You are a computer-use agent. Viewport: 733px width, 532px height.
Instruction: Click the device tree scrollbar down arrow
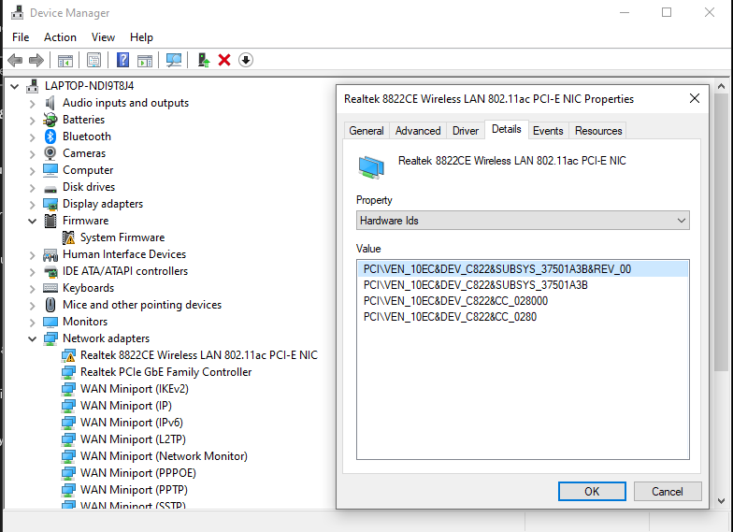coord(722,501)
